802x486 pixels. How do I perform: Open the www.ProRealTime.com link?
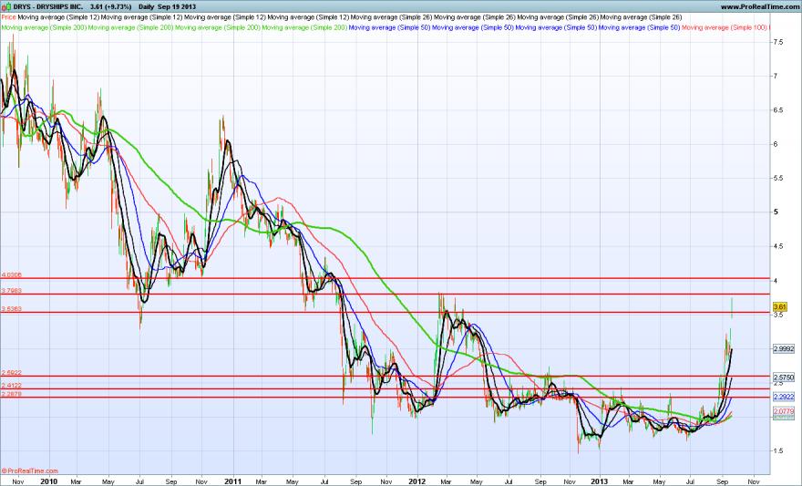(x=759, y=7)
